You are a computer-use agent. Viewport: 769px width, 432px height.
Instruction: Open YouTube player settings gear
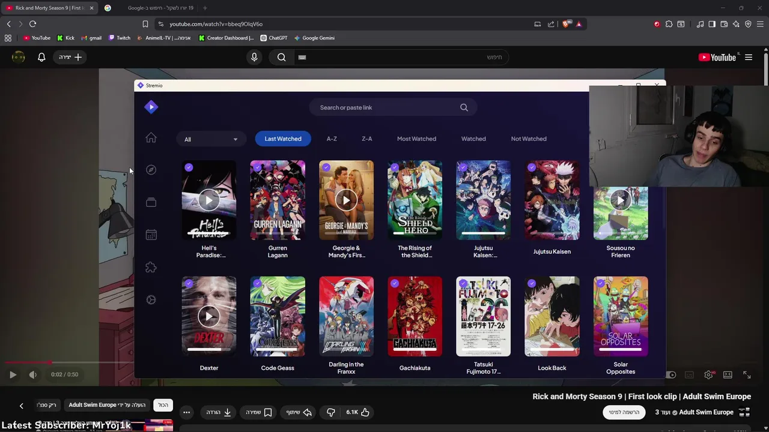tap(708, 374)
